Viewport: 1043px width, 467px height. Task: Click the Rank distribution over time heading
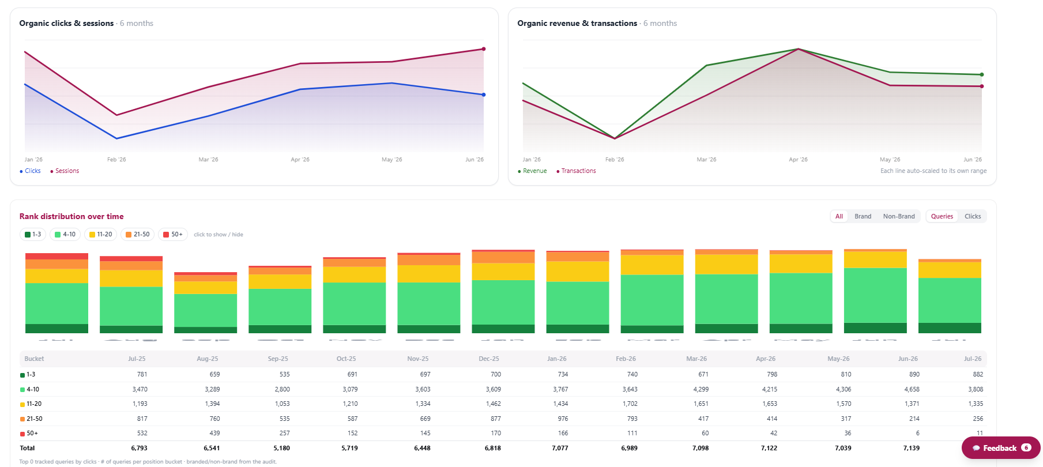(x=71, y=216)
